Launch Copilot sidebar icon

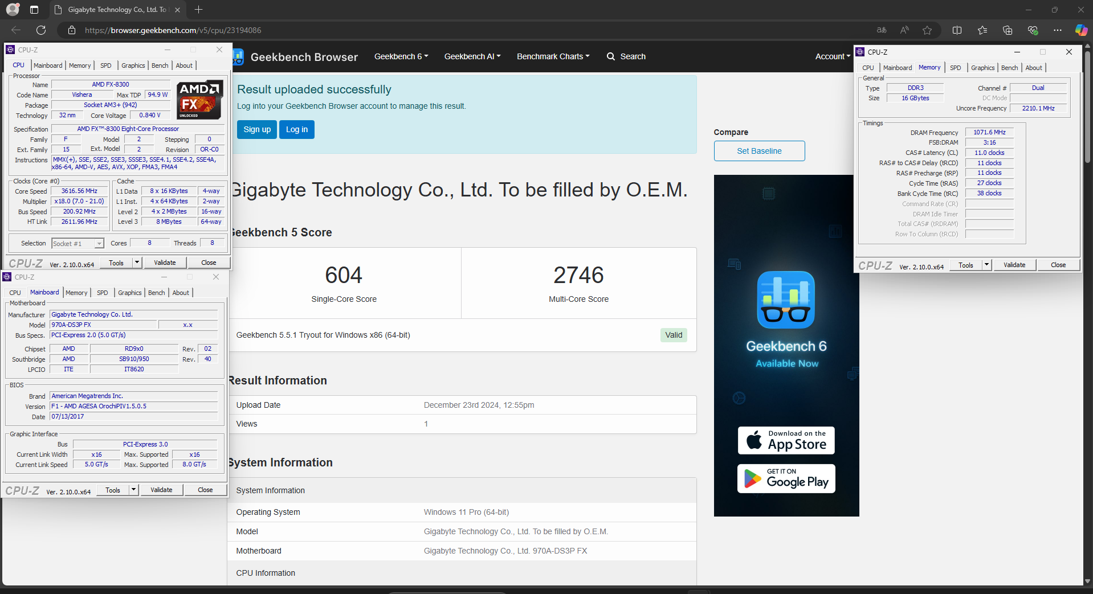click(x=1081, y=30)
